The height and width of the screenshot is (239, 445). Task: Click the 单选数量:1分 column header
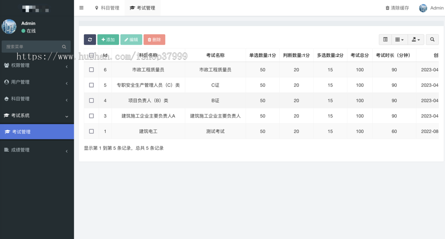click(x=263, y=55)
